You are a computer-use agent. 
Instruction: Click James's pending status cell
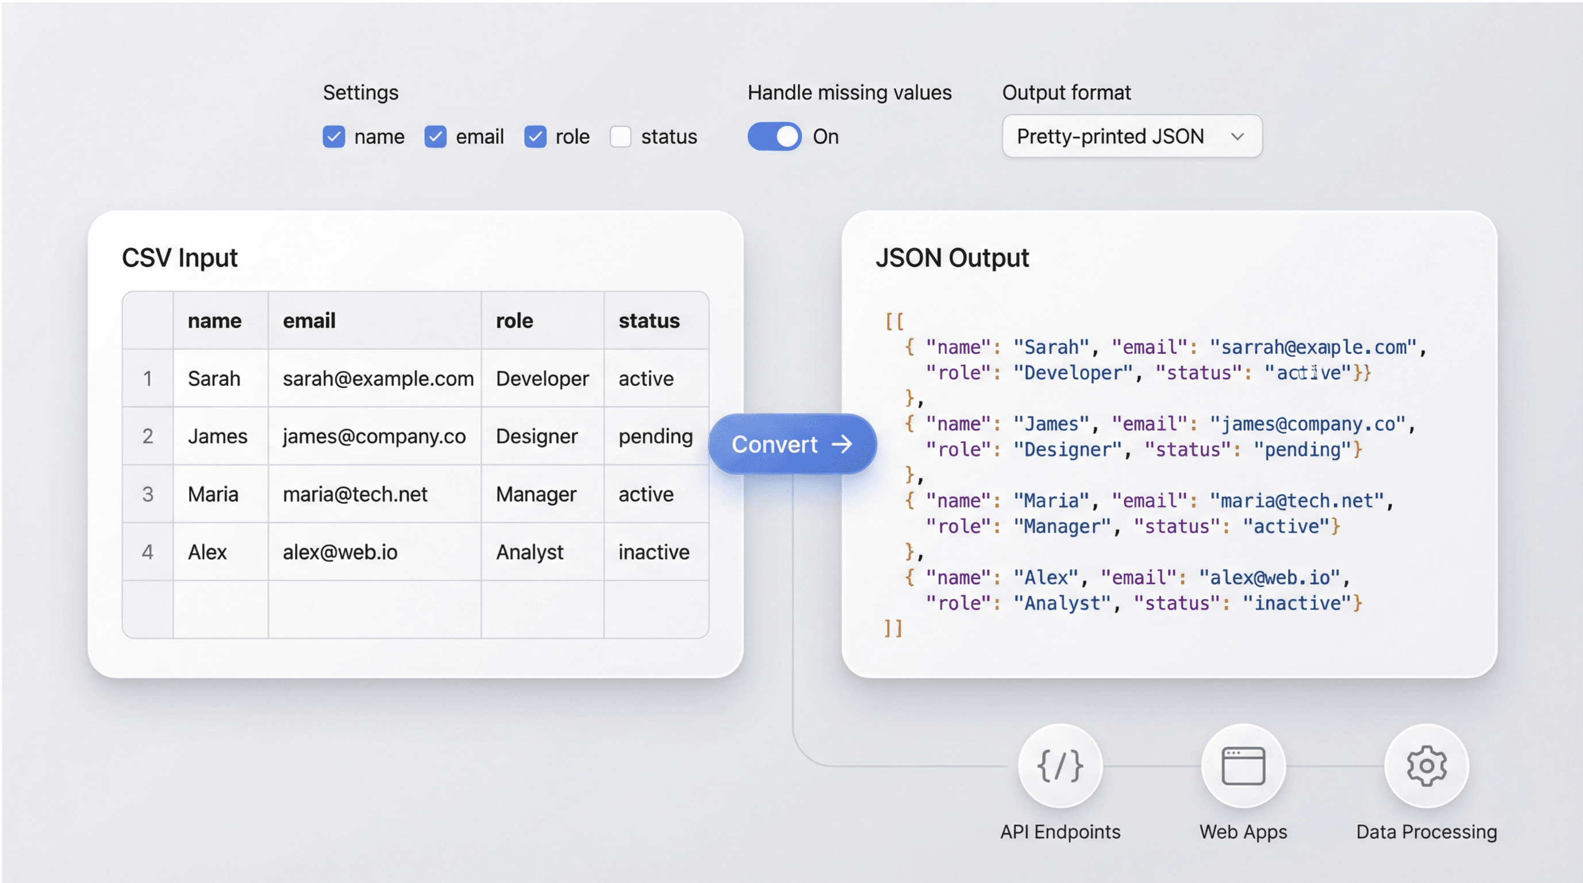click(655, 436)
